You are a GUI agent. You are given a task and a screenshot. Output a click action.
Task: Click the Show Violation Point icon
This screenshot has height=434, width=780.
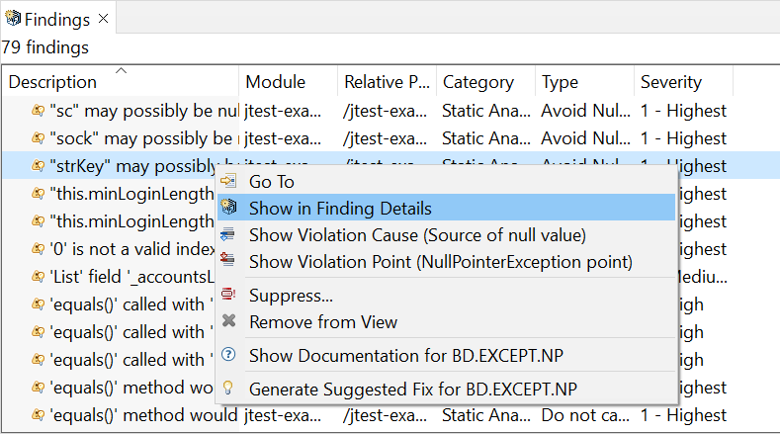pos(228,260)
